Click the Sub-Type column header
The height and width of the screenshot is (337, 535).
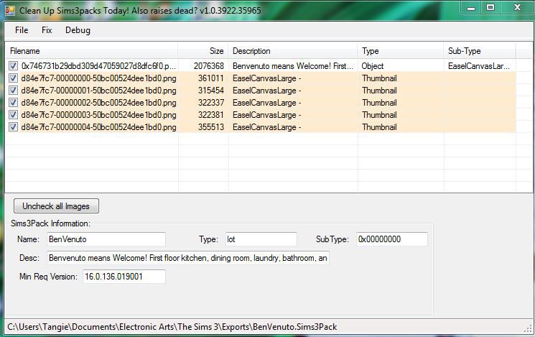[x=479, y=51]
